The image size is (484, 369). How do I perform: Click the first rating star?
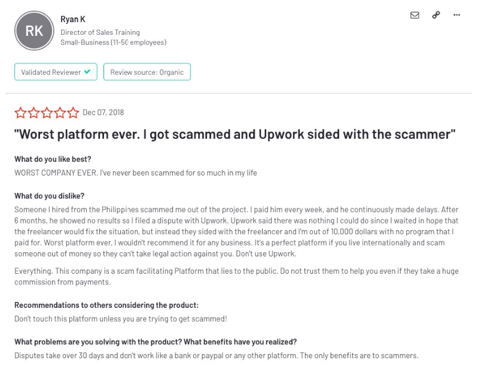20,113
